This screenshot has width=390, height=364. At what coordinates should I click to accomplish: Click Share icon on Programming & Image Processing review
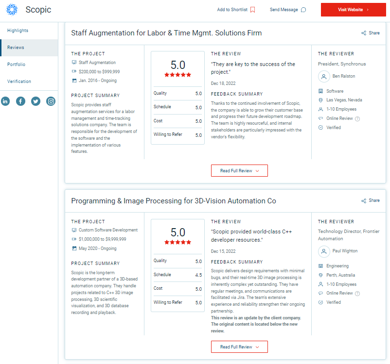coord(364,200)
